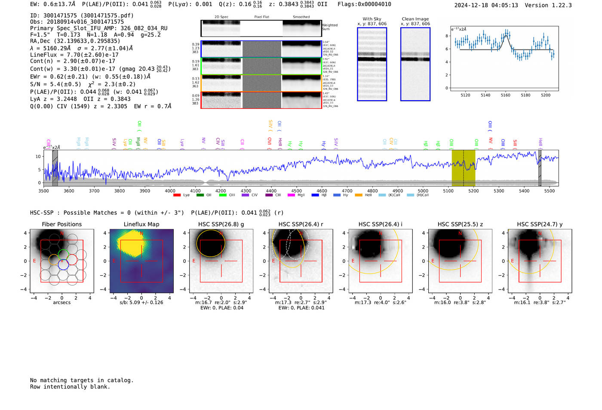This screenshot has width=602, height=410.
Task: Select the red-bordered 2D fiber spectrum row
Action: (261, 100)
